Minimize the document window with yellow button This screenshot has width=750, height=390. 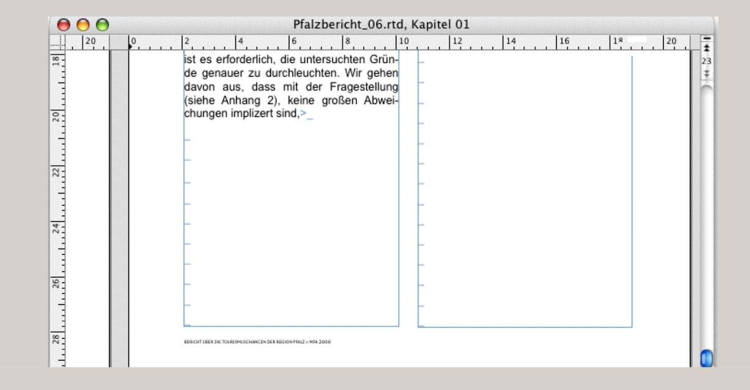point(83,25)
